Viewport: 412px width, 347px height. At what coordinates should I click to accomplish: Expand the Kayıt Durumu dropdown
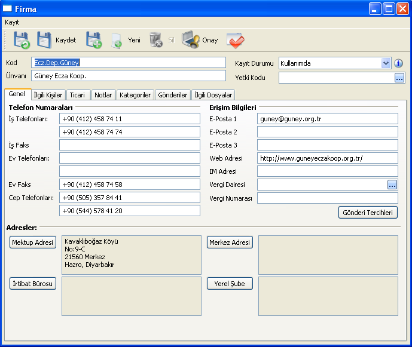386,63
